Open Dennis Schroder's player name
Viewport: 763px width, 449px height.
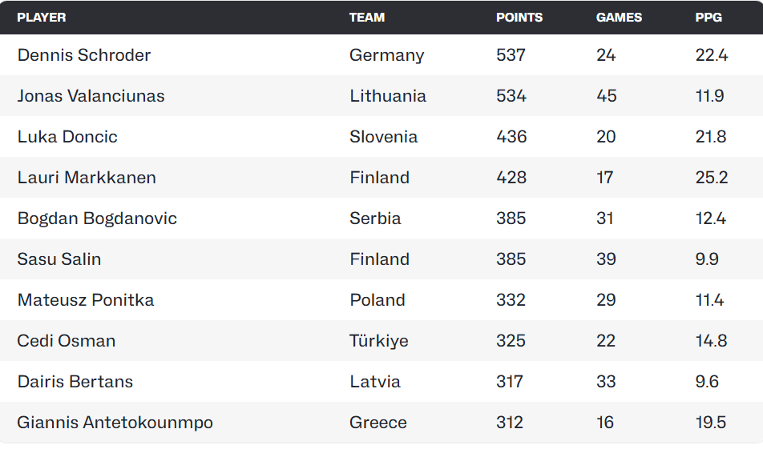[x=84, y=55]
